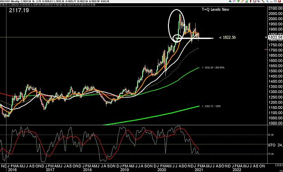Click the blue pushpin icon

(267, 1)
